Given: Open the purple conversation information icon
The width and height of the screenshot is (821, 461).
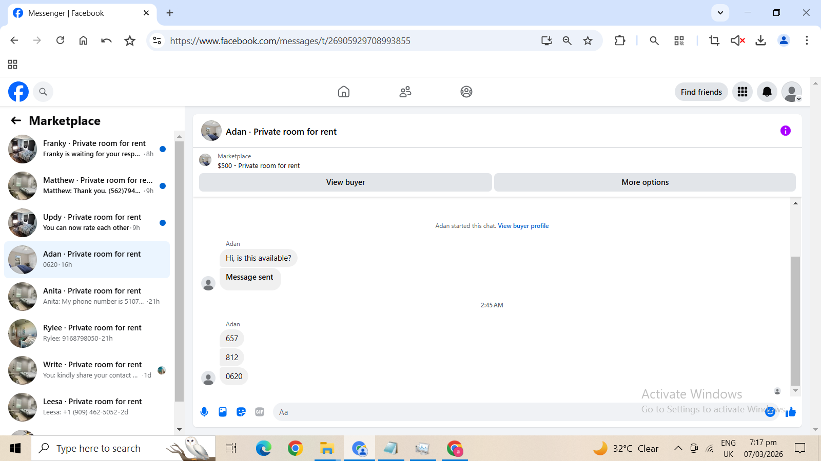Looking at the screenshot, I should [x=786, y=131].
